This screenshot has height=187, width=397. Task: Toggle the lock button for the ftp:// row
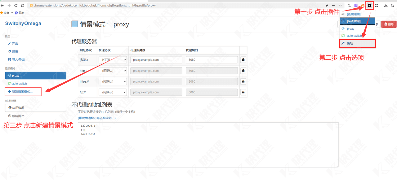tap(243, 92)
